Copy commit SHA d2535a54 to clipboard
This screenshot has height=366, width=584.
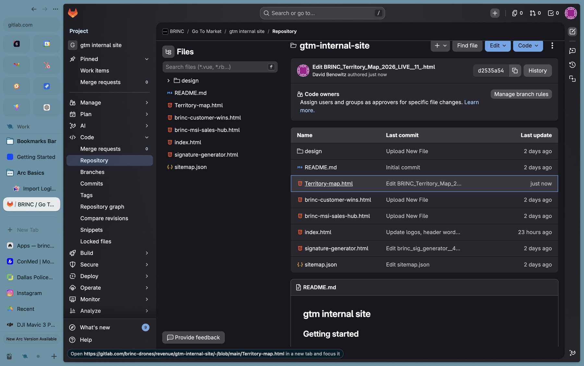click(515, 71)
